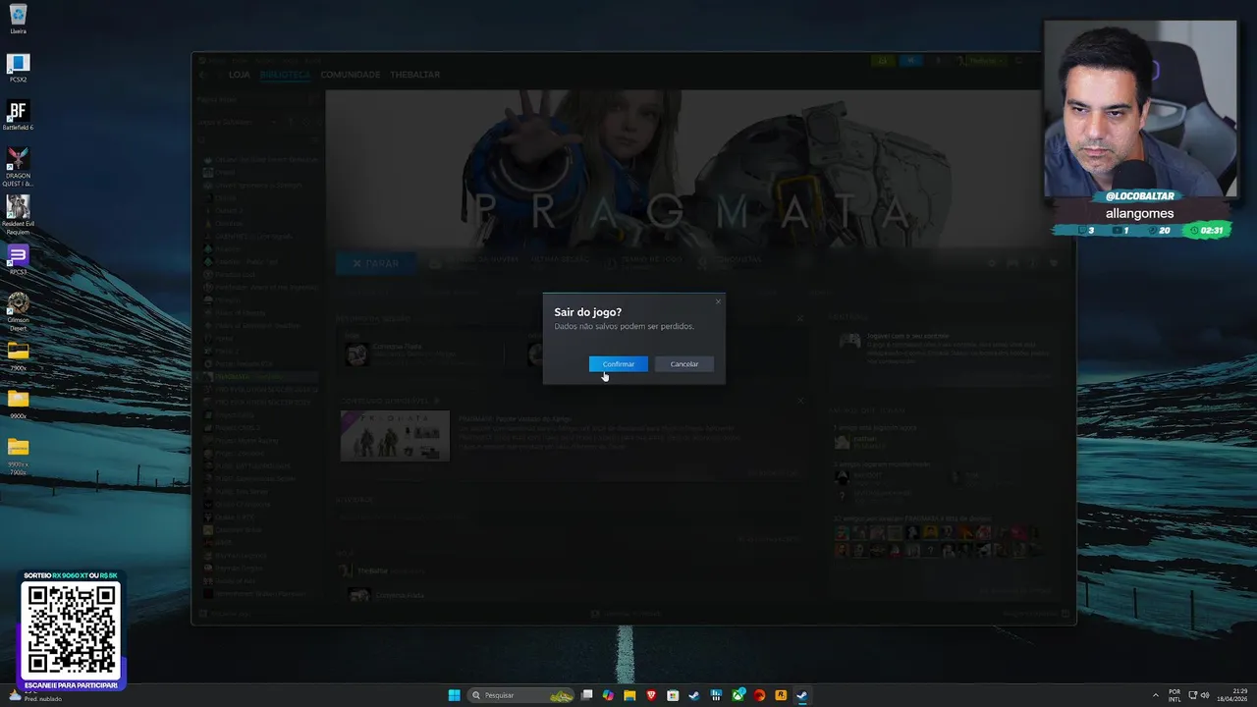This screenshot has height=707, width=1257.
Task: Open the 9900x desktop folder
Action: [x=18, y=403]
